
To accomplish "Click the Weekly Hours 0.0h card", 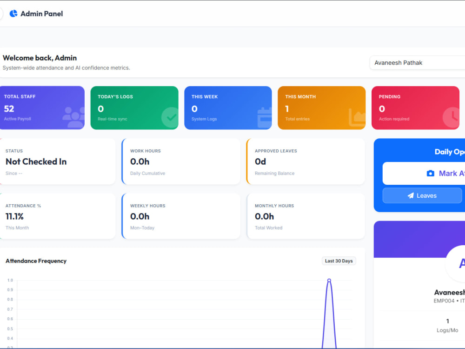I will 181,216.
